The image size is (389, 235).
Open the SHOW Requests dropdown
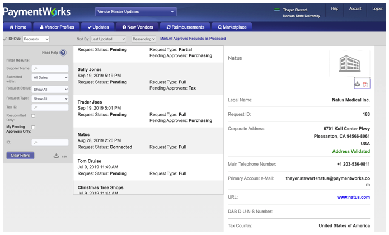tap(36, 39)
